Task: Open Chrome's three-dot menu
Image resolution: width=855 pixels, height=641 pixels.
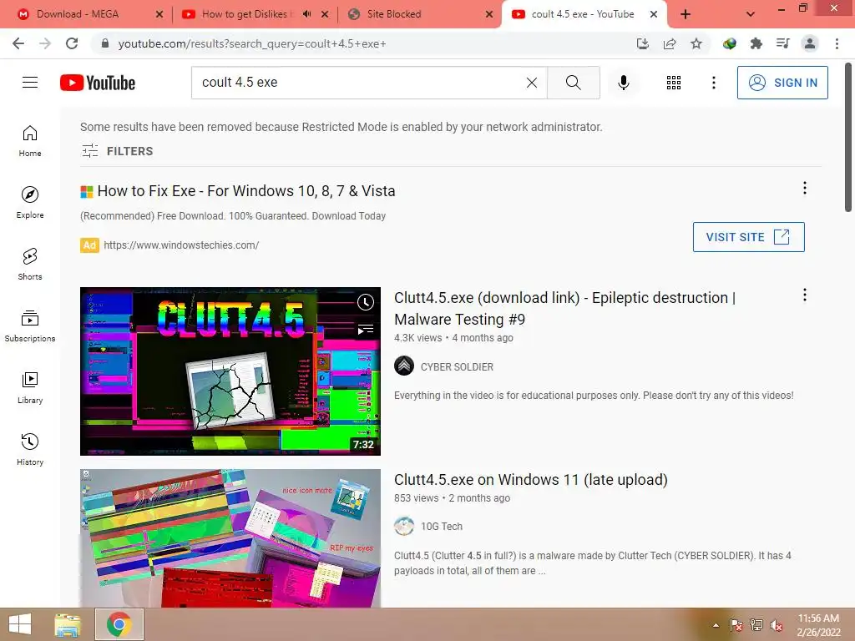Action: click(x=837, y=43)
